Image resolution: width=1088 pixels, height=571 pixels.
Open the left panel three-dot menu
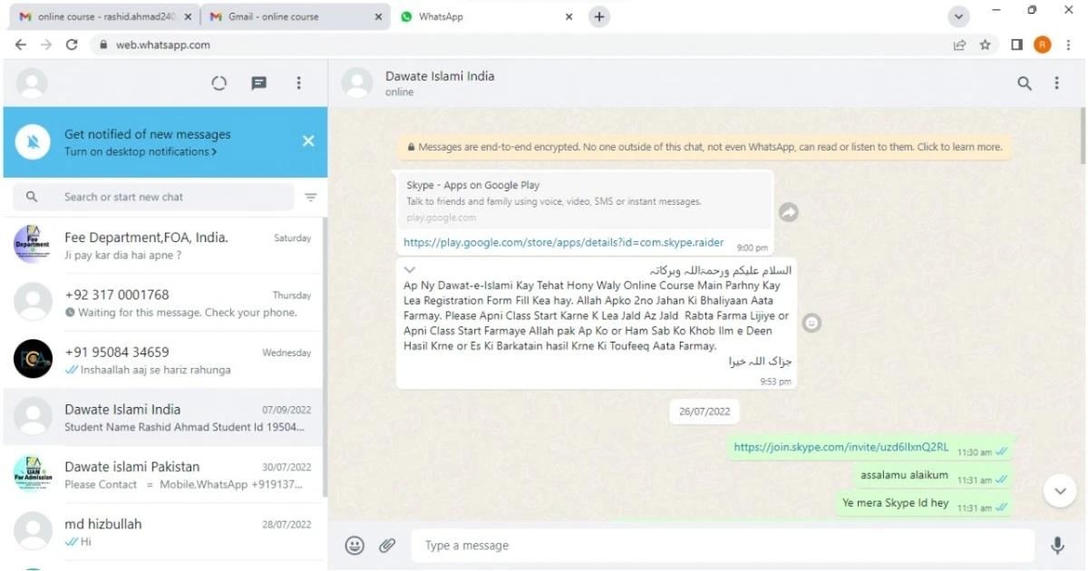tap(298, 83)
